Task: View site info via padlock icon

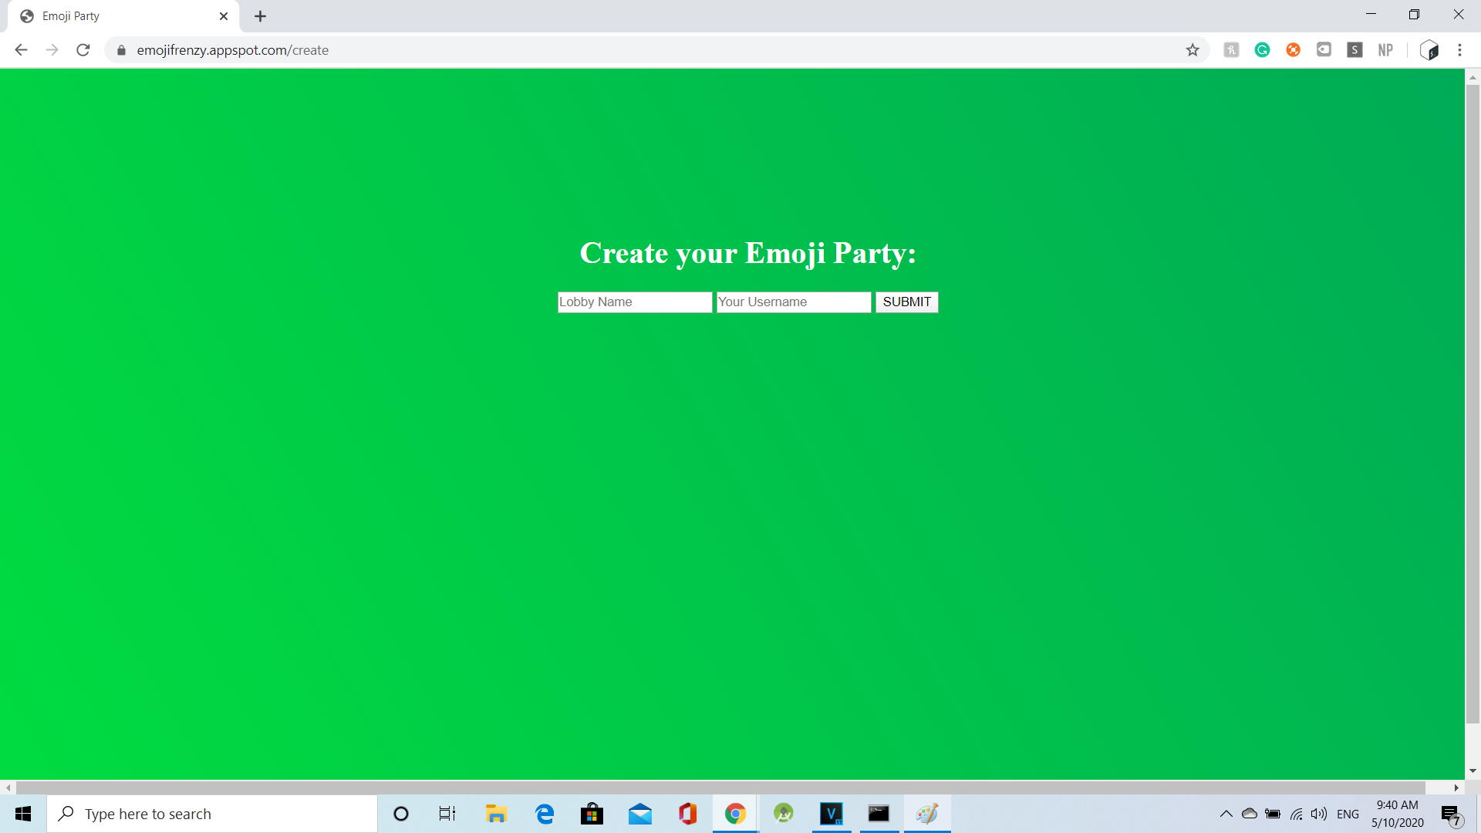Action: [121, 50]
